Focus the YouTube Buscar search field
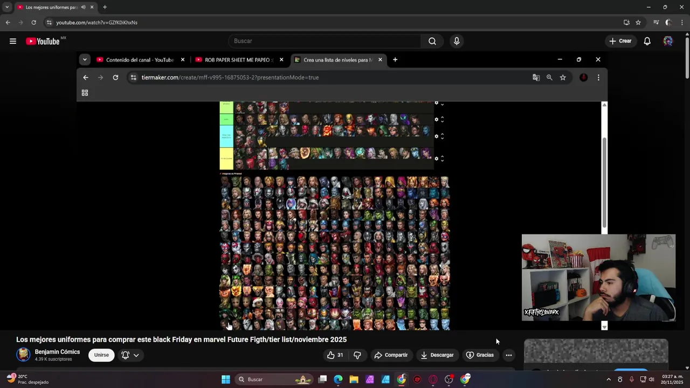This screenshot has height=388, width=690. click(x=326, y=41)
